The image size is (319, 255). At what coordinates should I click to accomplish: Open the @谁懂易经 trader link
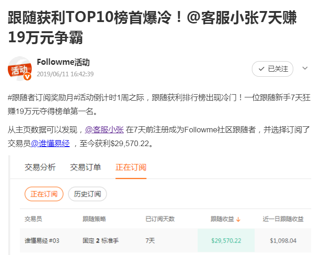[x=50, y=143]
